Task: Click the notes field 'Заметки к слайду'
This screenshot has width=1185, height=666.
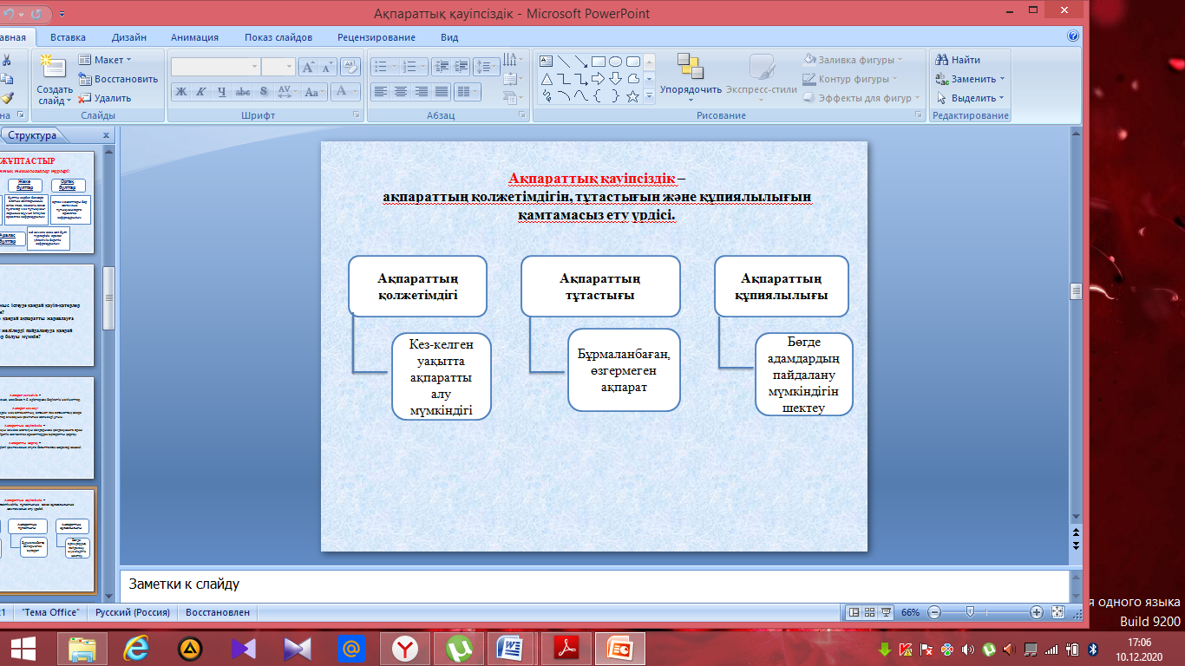Action: [x=592, y=584]
